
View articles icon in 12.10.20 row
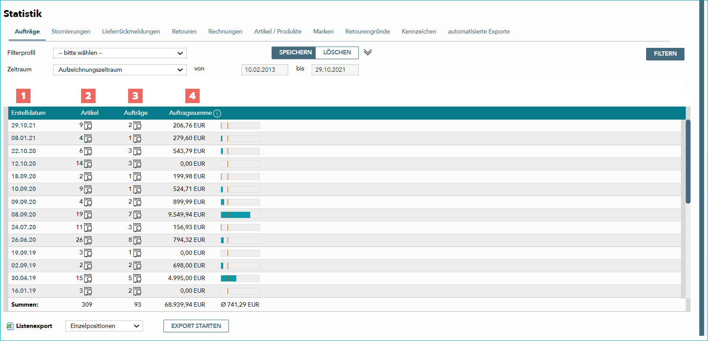[88, 164]
